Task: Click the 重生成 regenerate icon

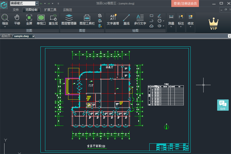Action: [x=53, y=19]
